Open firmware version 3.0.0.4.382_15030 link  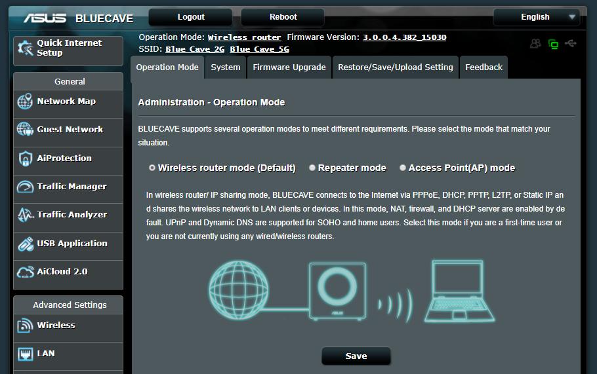click(404, 37)
